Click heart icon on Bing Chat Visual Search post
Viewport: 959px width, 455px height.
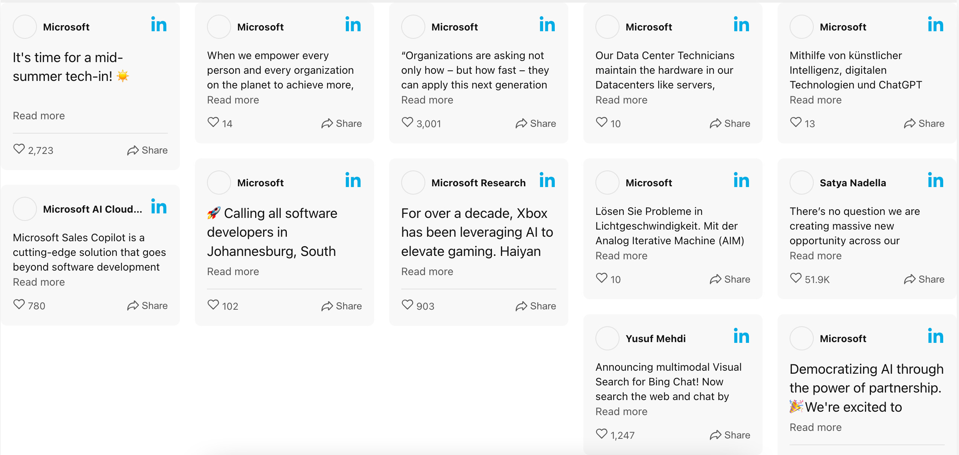pos(601,434)
